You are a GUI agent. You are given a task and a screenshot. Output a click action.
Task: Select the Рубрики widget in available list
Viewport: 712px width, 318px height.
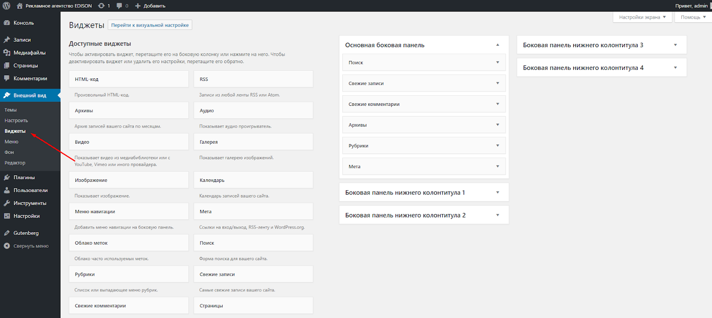pos(129,274)
